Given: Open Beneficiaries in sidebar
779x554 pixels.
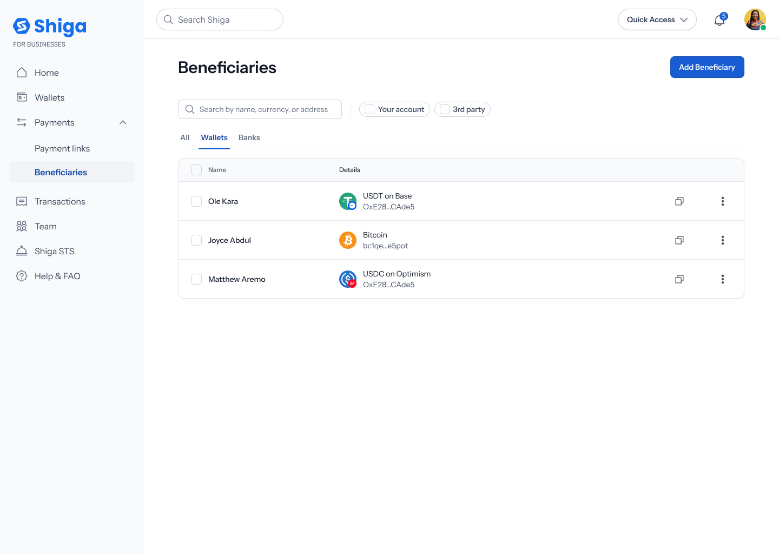Looking at the screenshot, I should pyautogui.click(x=71, y=172).
